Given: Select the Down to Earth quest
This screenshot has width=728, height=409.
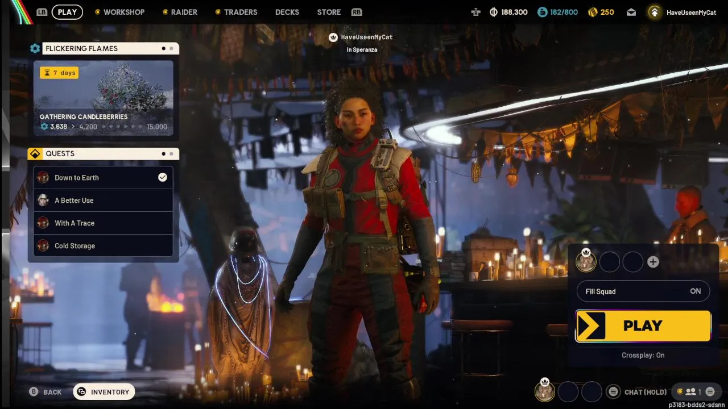Looking at the screenshot, I should (103, 178).
